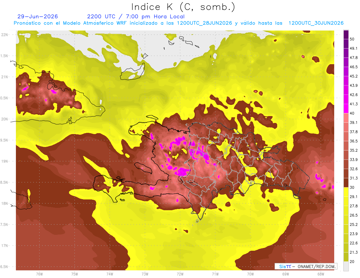The image size is (360, 278).
Task: Click the '30' colorbar value
Action: (x=352, y=187)
